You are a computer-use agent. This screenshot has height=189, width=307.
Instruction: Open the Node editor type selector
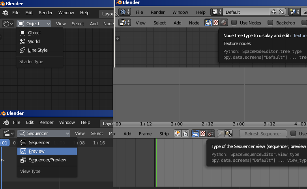tap(125, 23)
